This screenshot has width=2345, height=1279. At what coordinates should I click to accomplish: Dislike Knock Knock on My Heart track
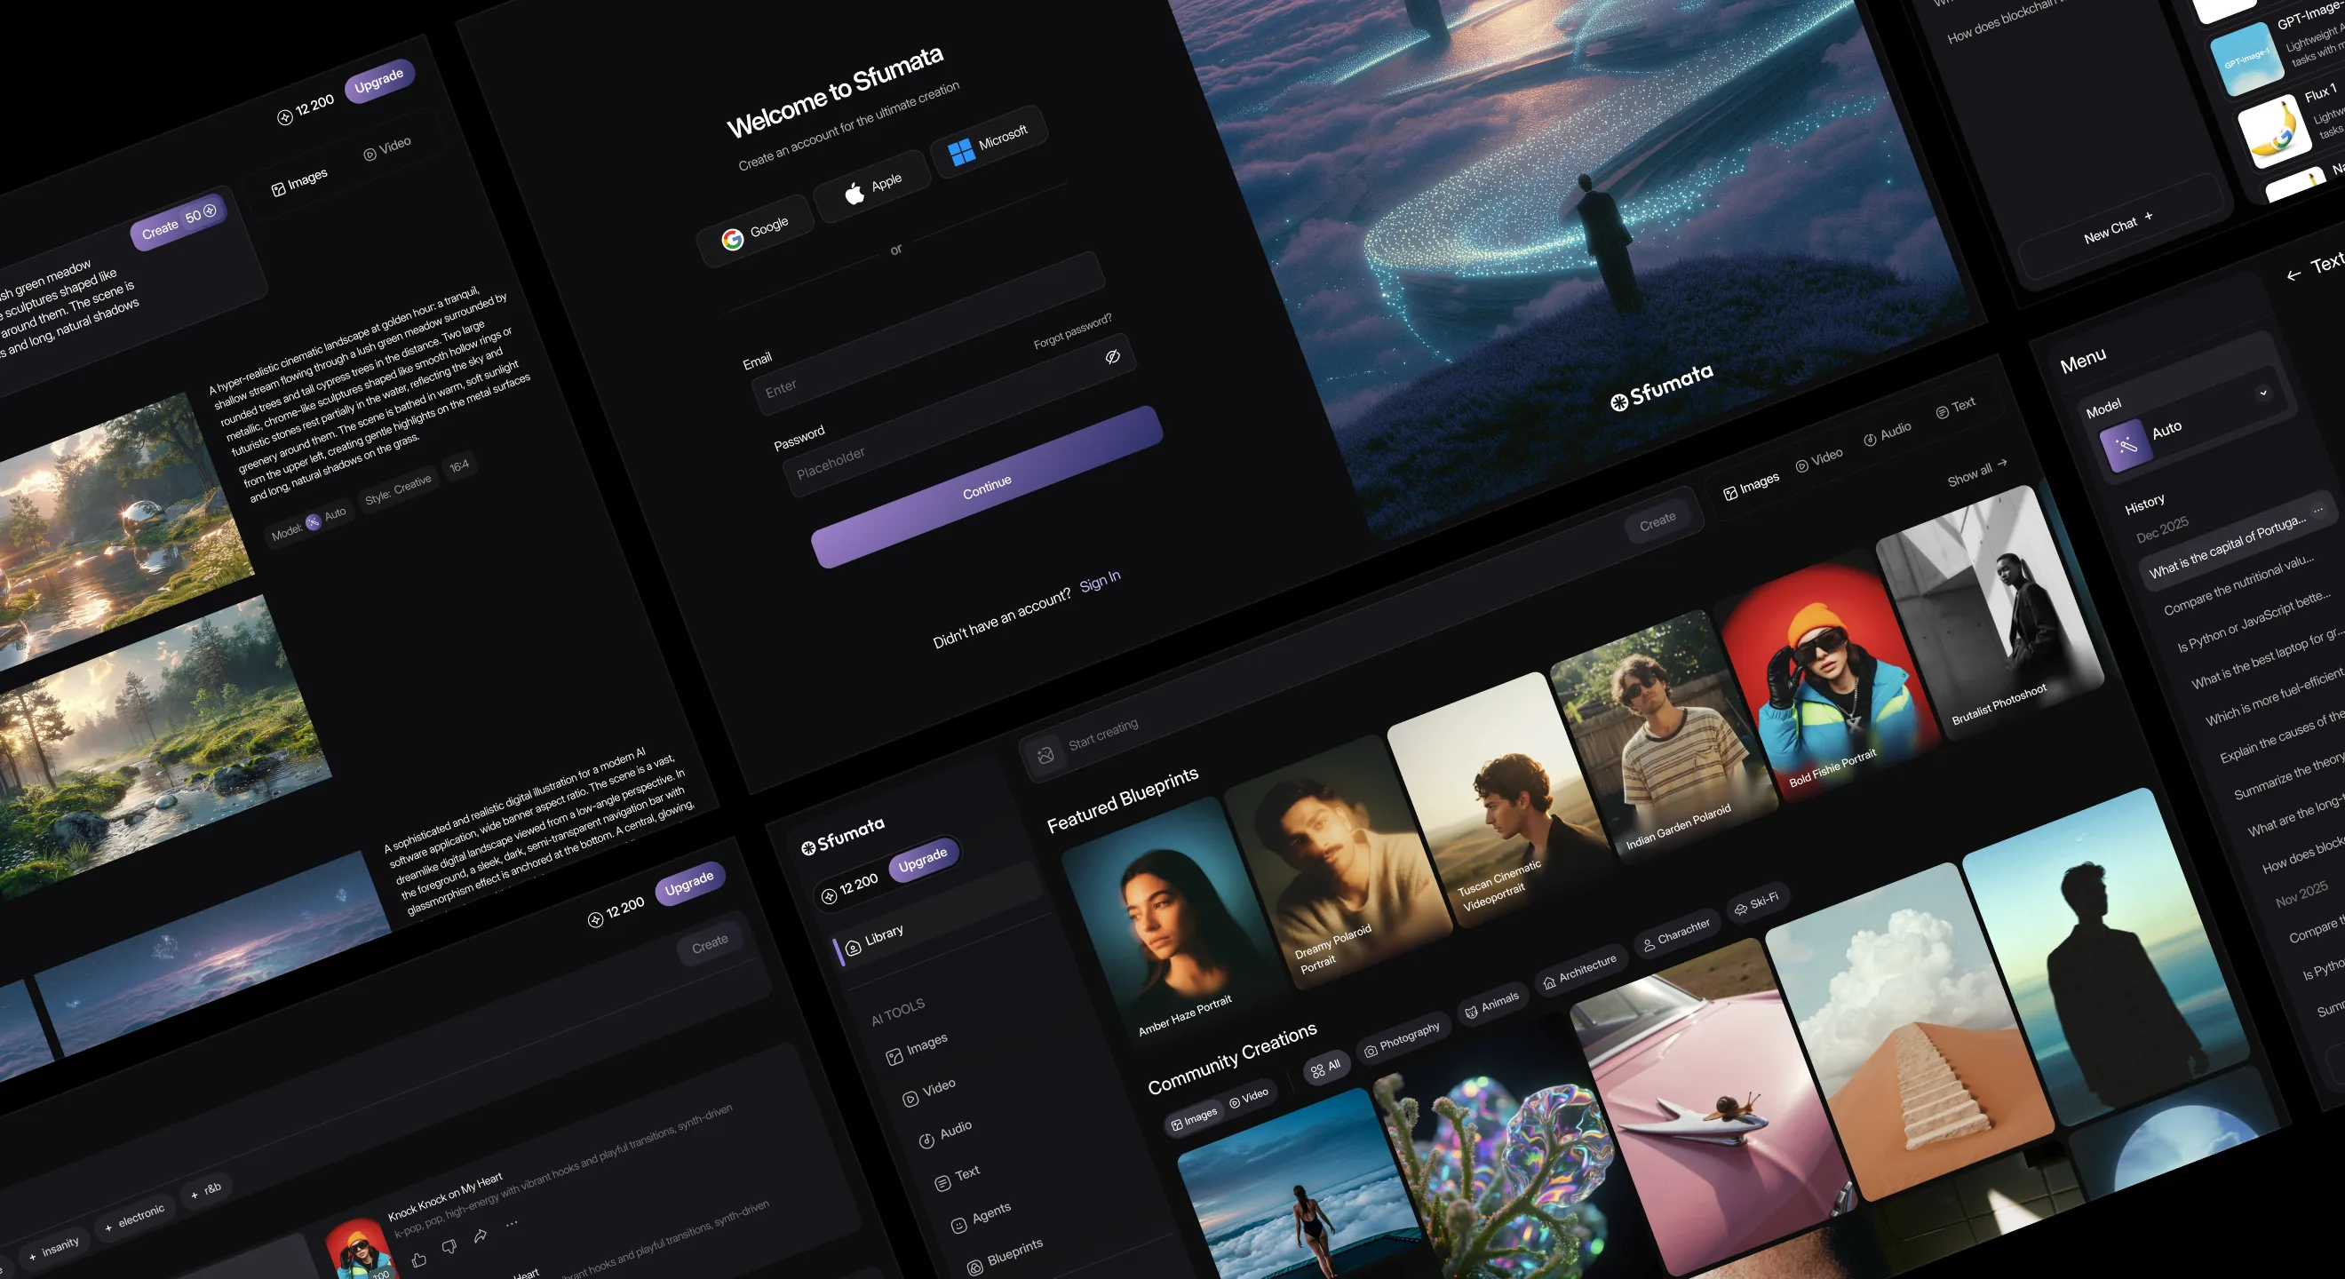click(x=449, y=1247)
